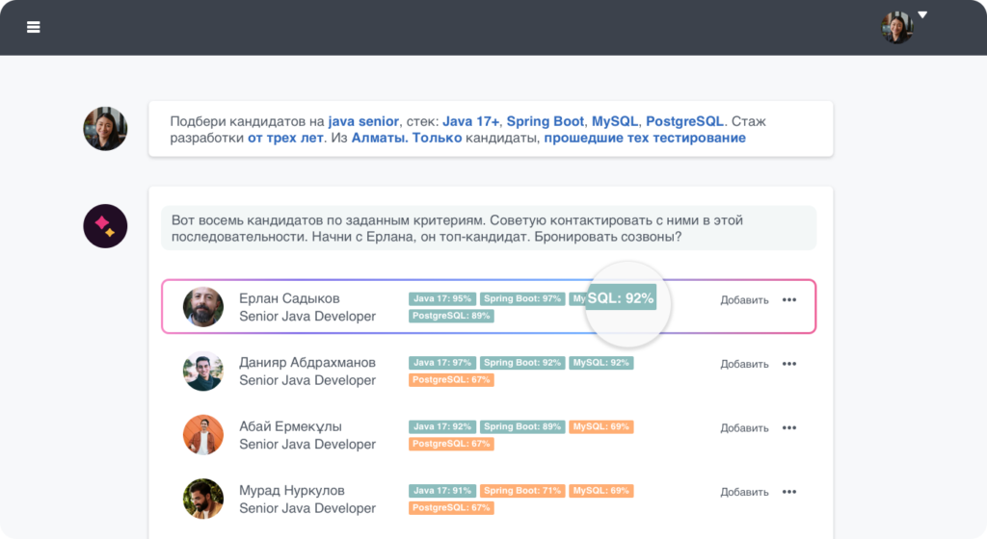Click the 'java senior' highlighted link
The width and height of the screenshot is (987, 539).
(x=363, y=121)
